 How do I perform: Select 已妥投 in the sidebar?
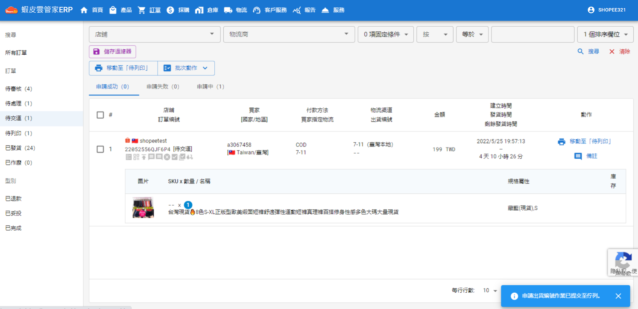pos(41,213)
